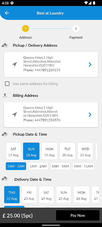Tap the truck icon beside Pickup Date & Time

(x=5, y=134)
